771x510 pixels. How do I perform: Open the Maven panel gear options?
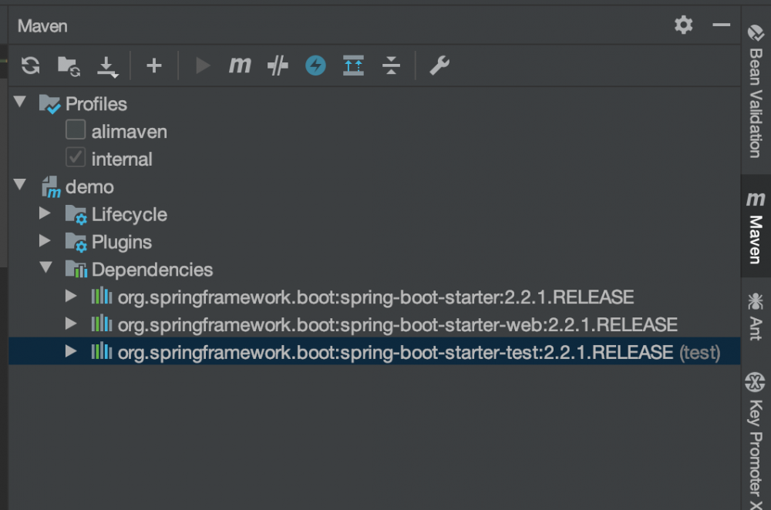point(683,25)
